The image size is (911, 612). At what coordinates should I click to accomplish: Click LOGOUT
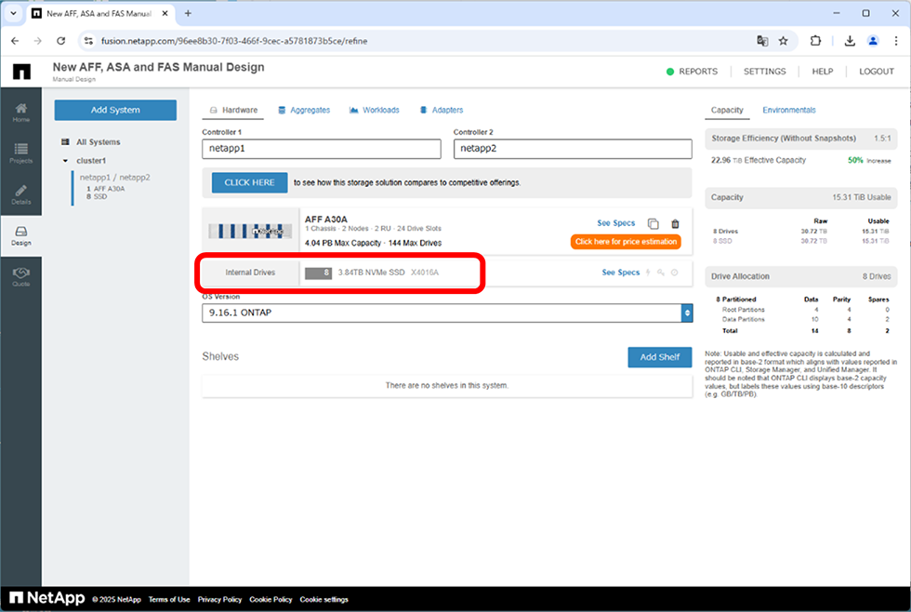pos(876,72)
